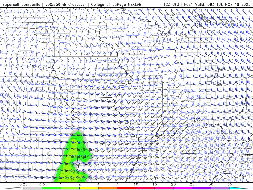Click the 'Supercell Composite' title text
Image resolution: width=253 pixels, height=190 pixels.
coord(21,4)
